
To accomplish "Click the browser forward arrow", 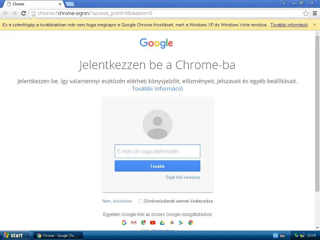I will (14, 13).
